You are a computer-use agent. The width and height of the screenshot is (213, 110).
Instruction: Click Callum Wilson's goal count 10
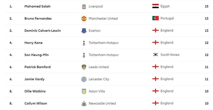click(207, 103)
